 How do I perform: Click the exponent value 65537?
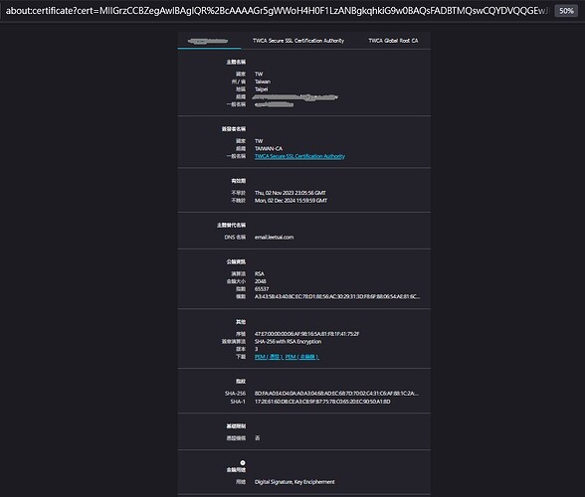tap(262, 289)
